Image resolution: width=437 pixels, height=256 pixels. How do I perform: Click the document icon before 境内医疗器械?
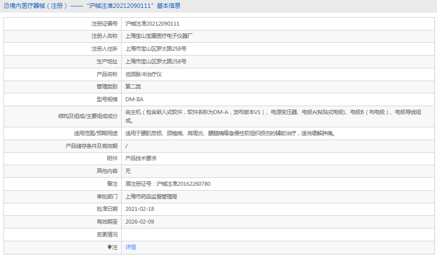6,6
